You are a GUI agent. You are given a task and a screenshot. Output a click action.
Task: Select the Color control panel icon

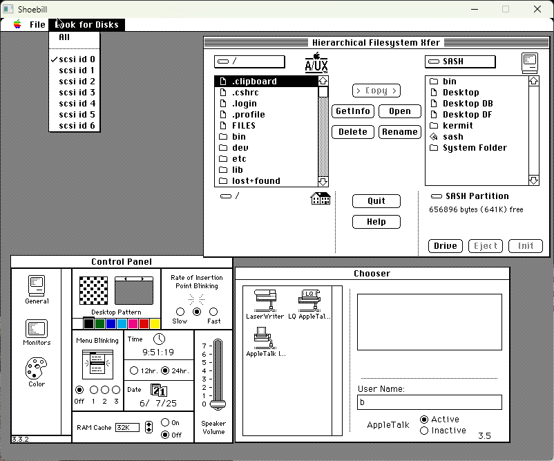pos(36,368)
